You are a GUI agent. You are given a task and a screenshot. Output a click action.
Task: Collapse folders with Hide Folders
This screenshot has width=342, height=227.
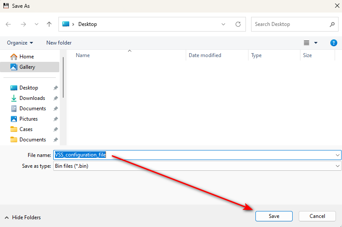click(x=23, y=217)
